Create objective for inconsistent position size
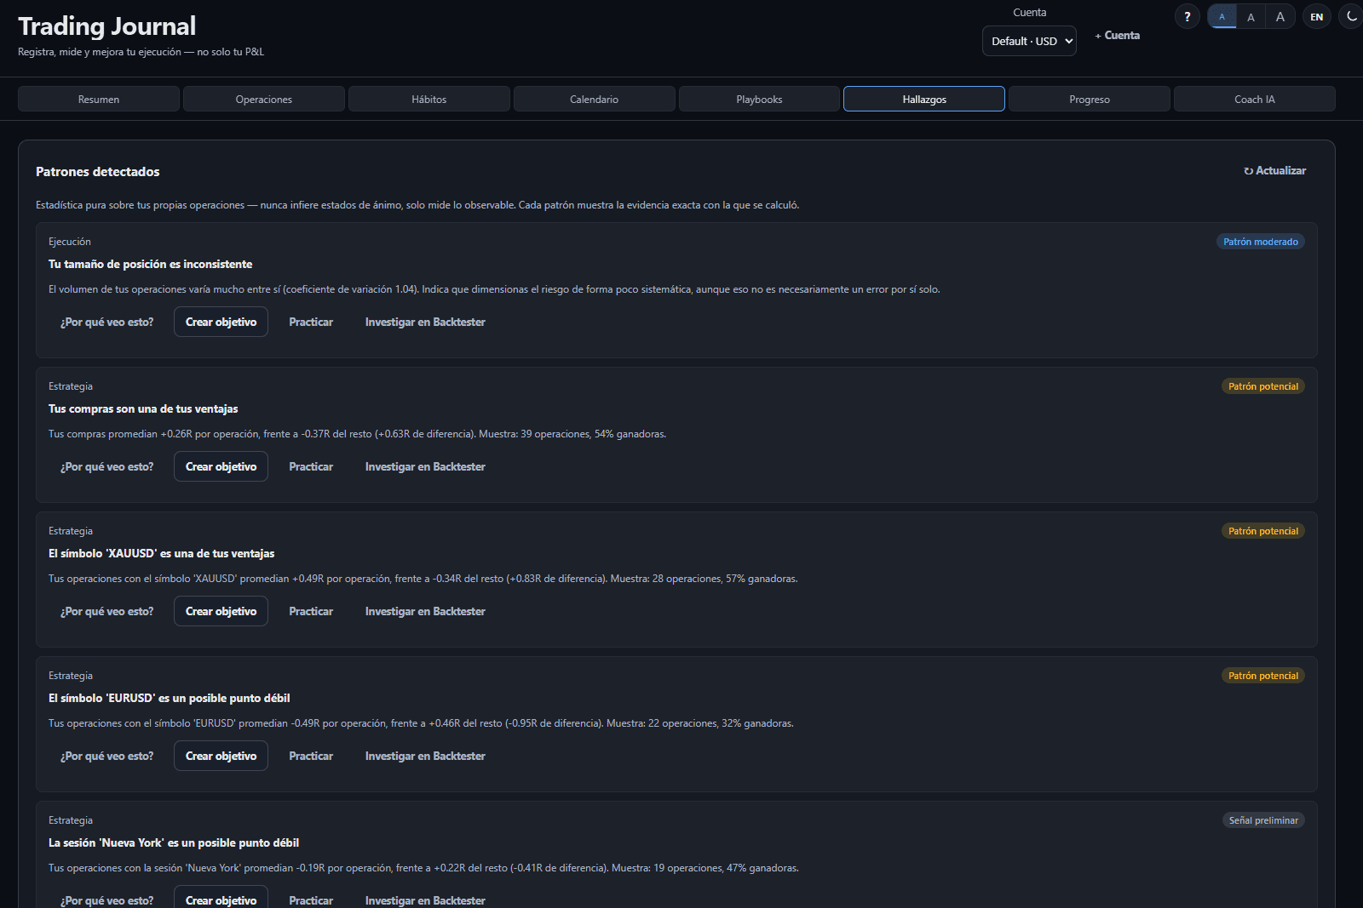 (x=221, y=322)
